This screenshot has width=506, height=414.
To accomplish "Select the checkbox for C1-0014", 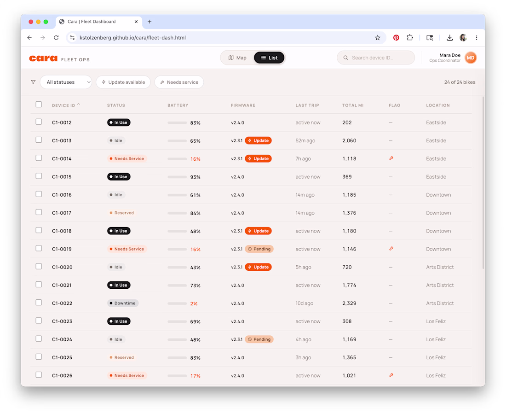I will [39, 158].
